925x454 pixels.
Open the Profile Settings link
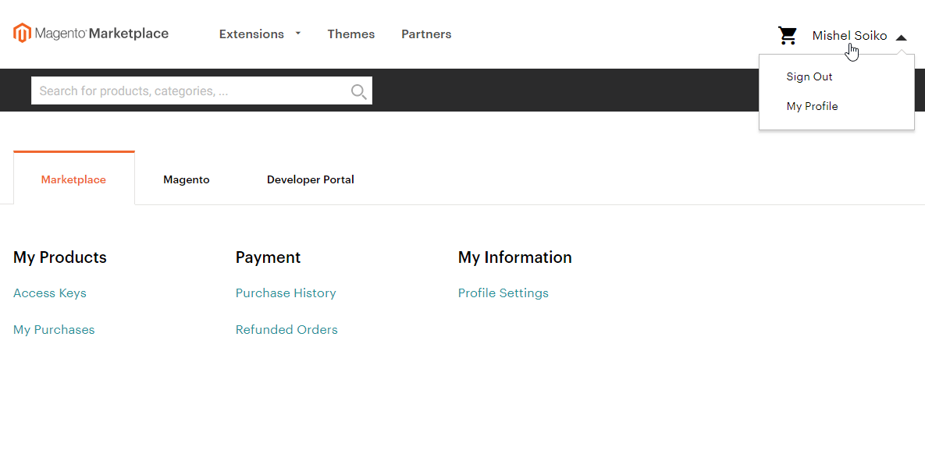[x=503, y=293]
